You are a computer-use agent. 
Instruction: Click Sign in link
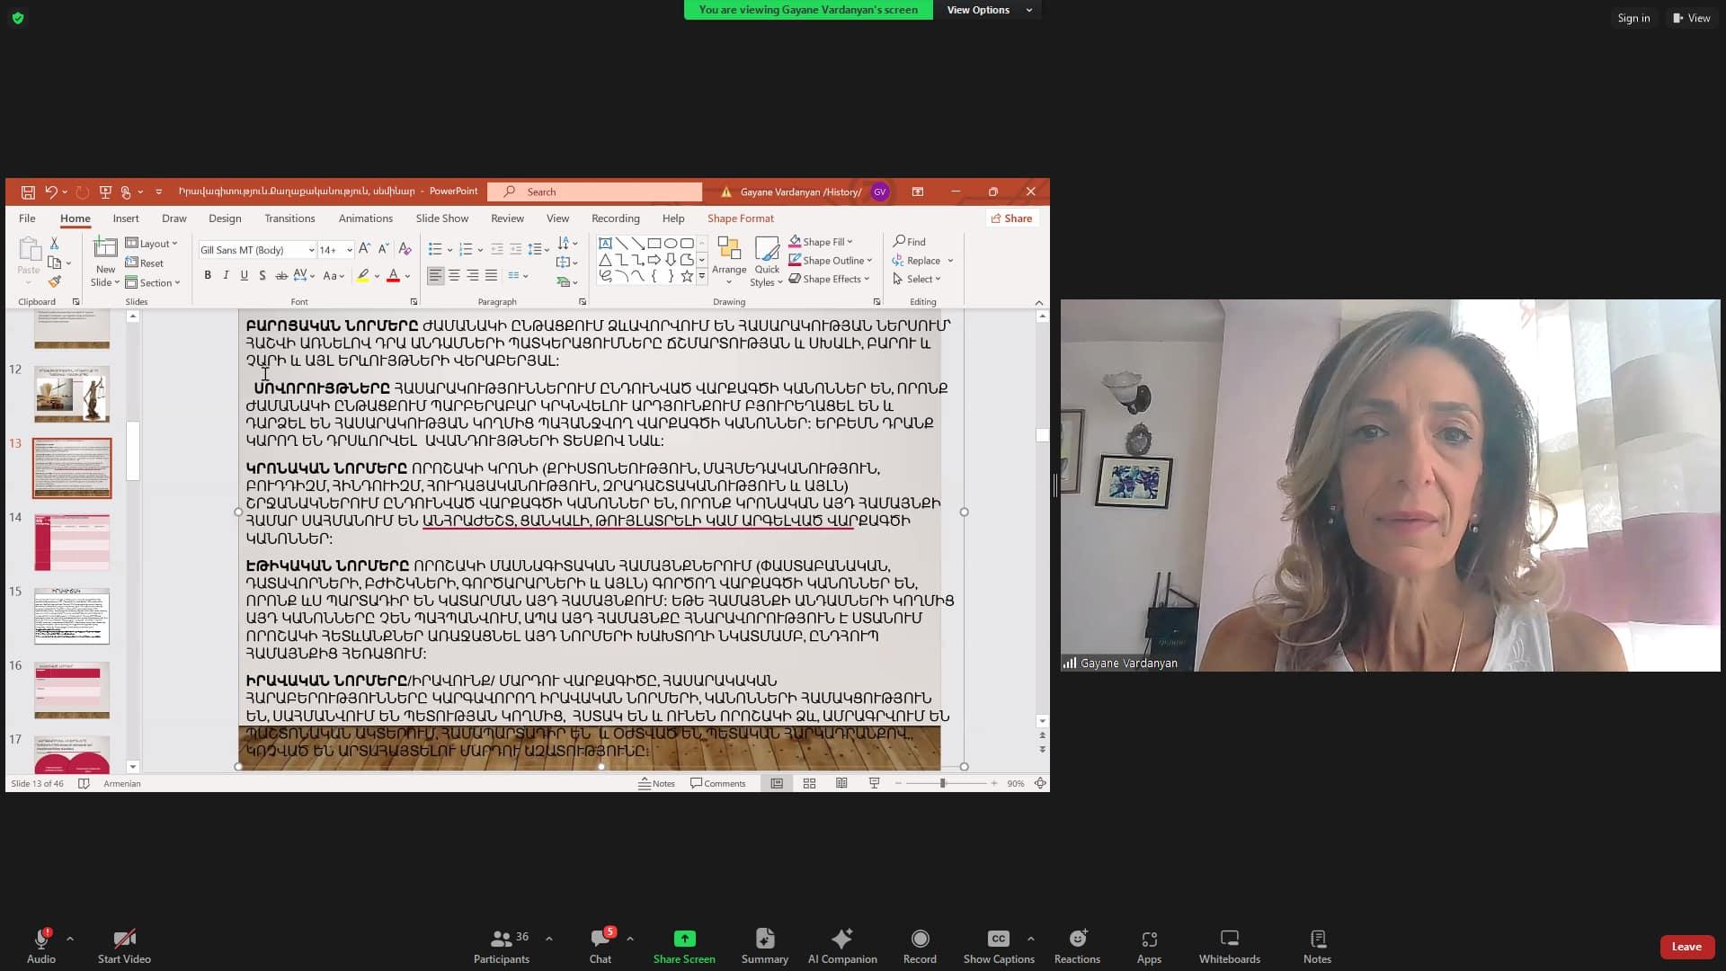[1633, 18]
